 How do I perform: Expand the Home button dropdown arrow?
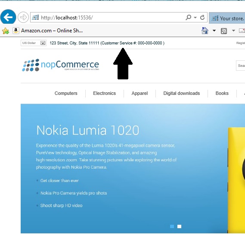[x=214, y=31]
